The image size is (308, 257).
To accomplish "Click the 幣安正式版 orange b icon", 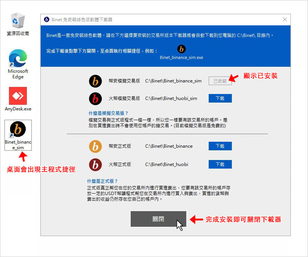I will (95, 146).
